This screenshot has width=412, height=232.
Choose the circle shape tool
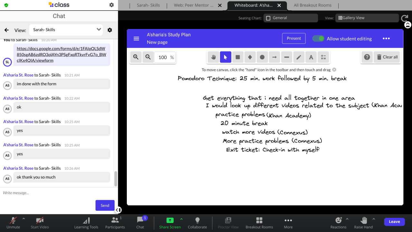(262, 57)
